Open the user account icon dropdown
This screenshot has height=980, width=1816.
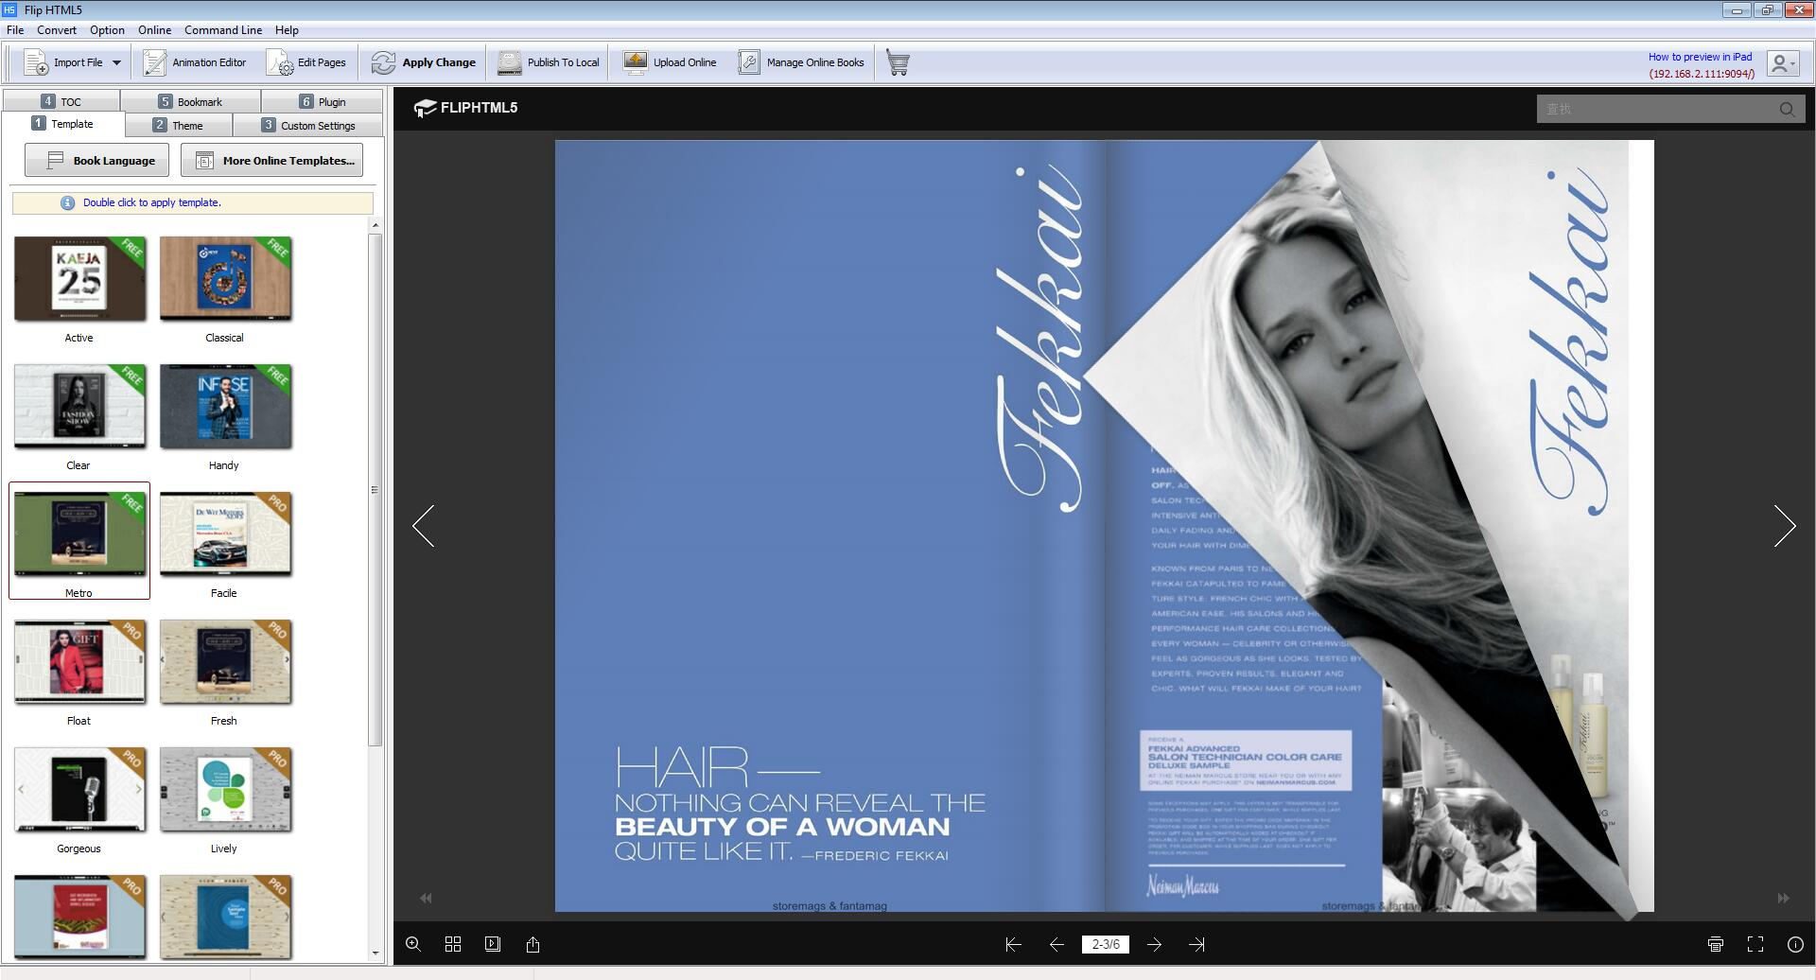click(x=1783, y=63)
